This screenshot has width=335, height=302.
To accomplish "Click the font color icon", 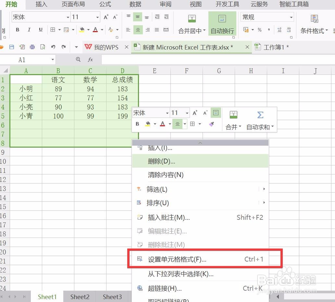I will (95, 30).
